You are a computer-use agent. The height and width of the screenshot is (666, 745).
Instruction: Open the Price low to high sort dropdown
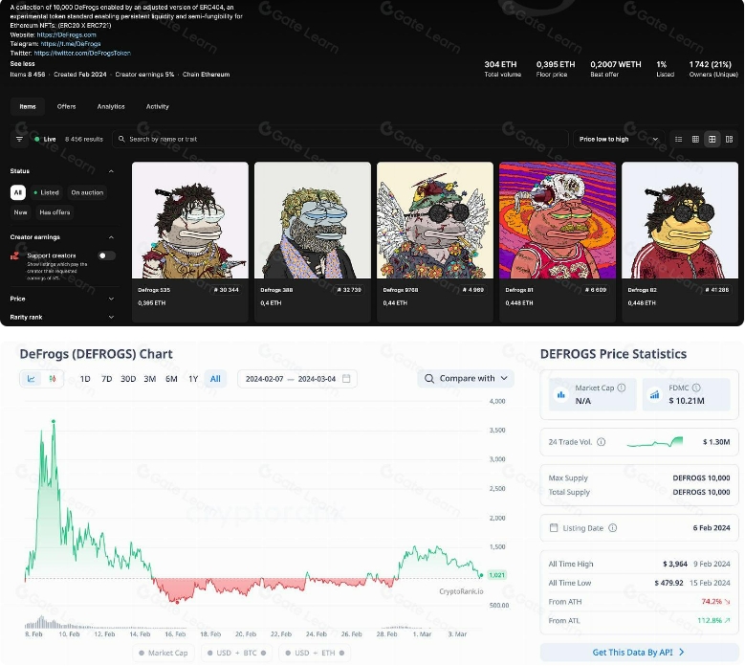pos(619,140)
